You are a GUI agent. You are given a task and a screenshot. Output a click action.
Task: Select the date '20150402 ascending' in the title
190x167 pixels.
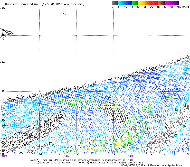point(70,4)
